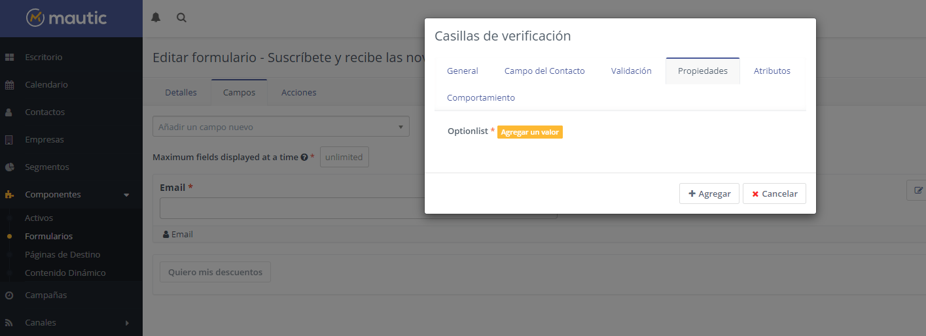Click 'Quiero mis descuentos' submit button
Viewport: 926px width, 336px height.
click(x=215, y=272)
